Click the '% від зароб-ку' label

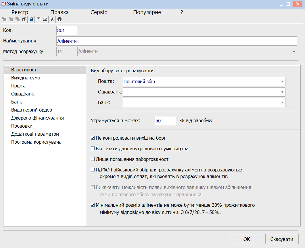pos(196,121)
